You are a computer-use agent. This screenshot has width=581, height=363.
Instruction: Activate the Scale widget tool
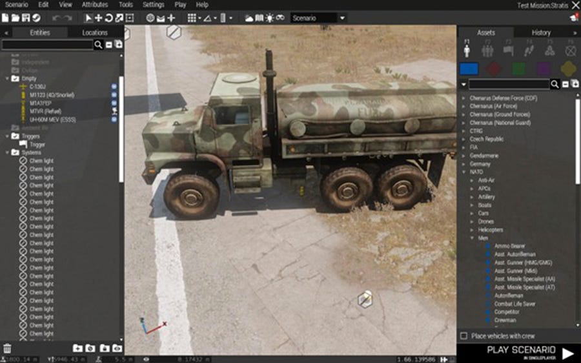pyautogui.click(x=119, y=18)
